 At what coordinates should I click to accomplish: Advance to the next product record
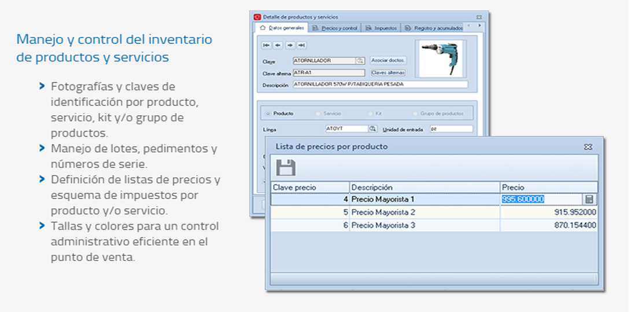point(290,45)
